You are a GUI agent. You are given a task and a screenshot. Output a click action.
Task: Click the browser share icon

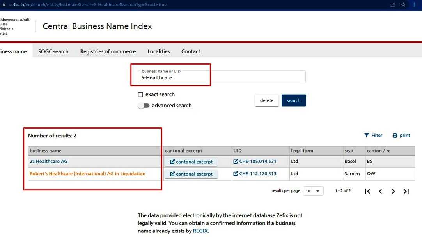click(393, 5)
